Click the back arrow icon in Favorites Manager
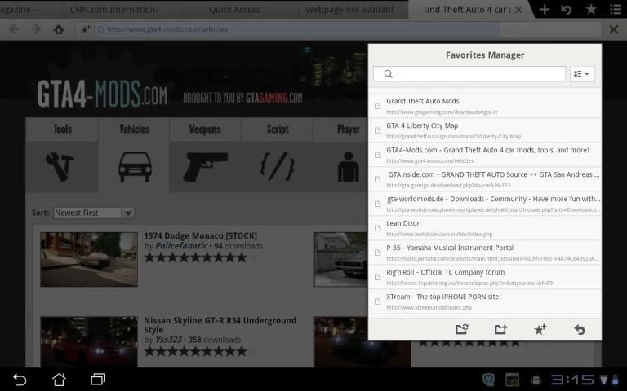627x391 pixels. coord(579,329)
